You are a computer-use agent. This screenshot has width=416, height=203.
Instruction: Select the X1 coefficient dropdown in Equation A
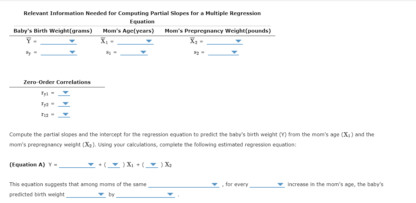click(x=114, y=165)
